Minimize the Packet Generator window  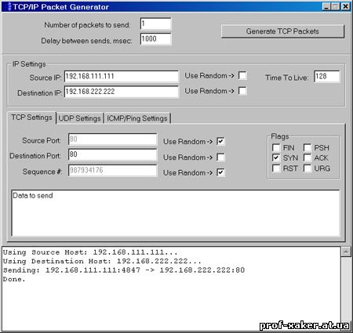tap(326, 6)
